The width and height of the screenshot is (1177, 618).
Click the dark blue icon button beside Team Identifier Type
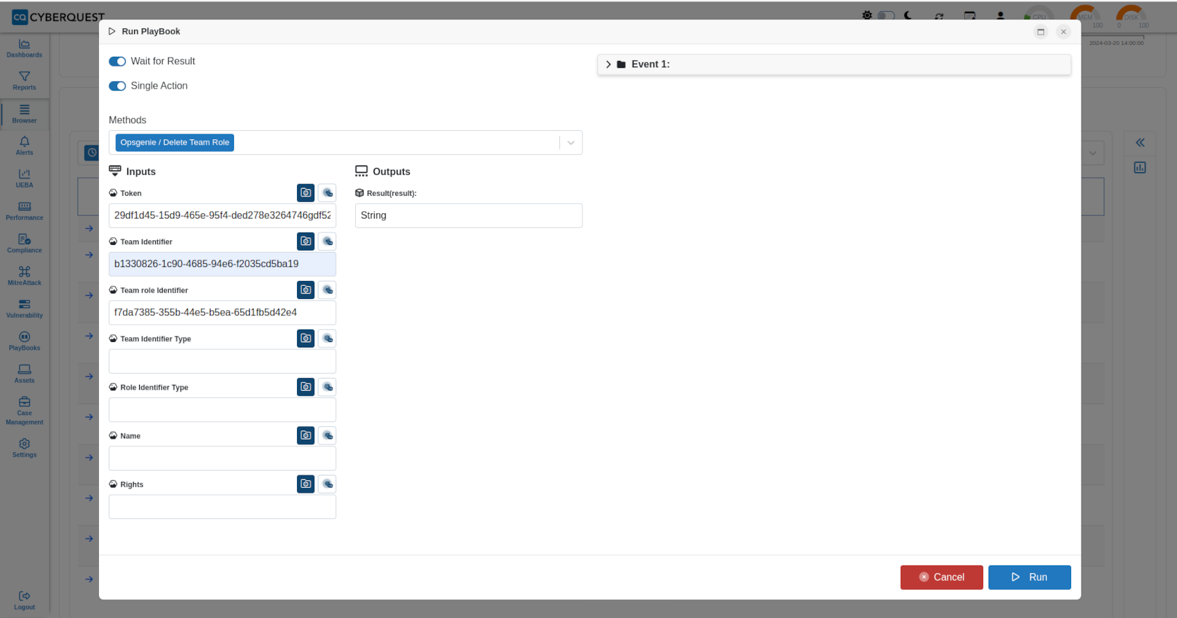(x=305, y=338)
